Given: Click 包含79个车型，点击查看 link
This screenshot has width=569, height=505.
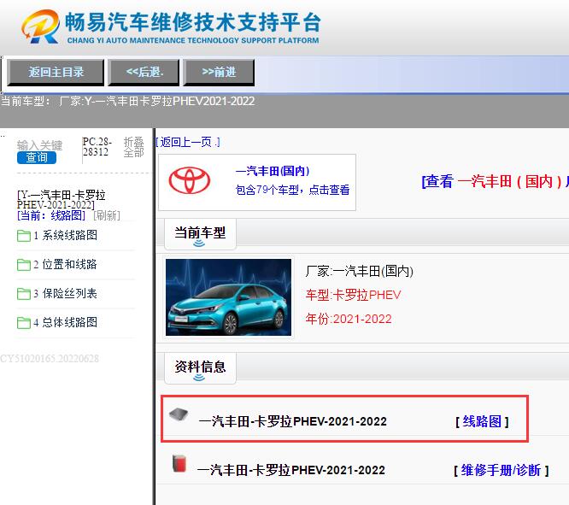Looking at the screenshot, I should (x=292, y=190).
